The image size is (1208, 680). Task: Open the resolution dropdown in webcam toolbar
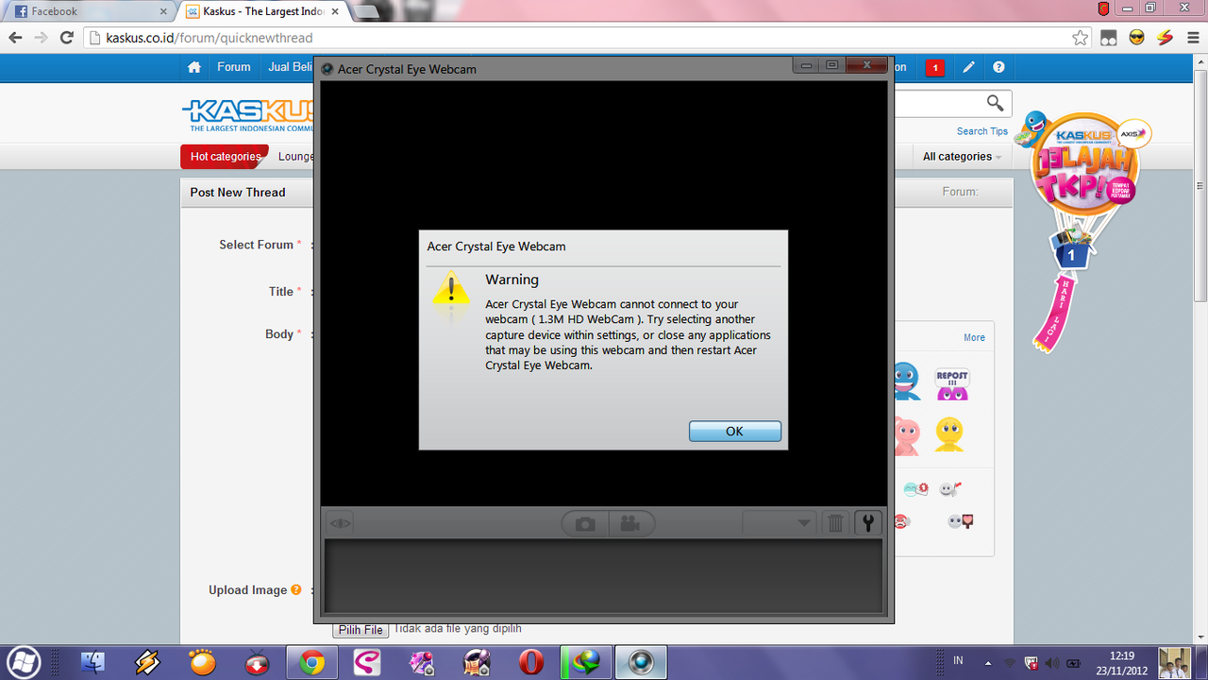(779, 522)
